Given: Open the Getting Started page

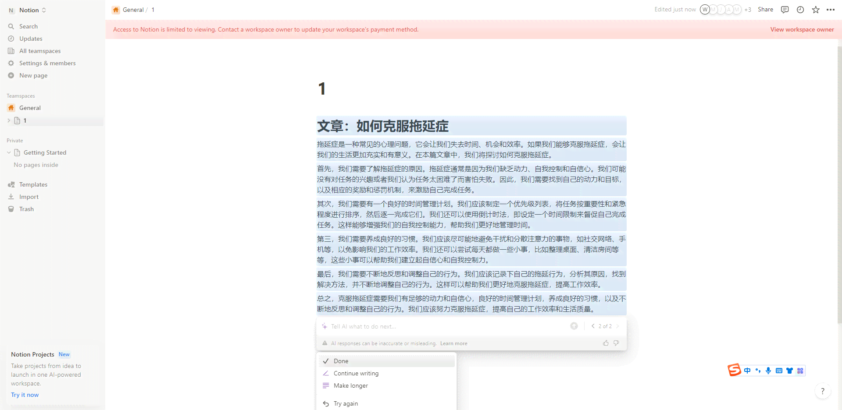Looking at the screenshot, I should point(45,152).
